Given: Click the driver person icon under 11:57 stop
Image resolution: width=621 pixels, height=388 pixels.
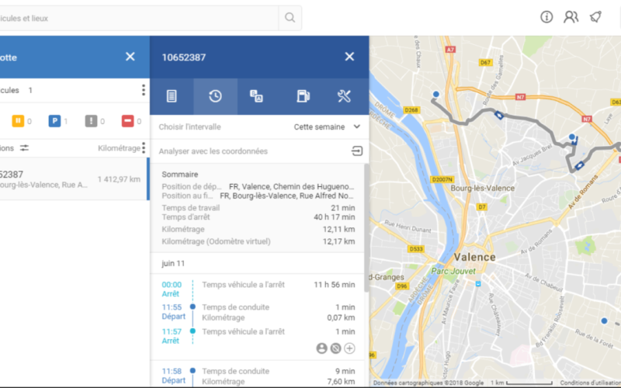Looking at the screenshot, I should click(321, 348).
